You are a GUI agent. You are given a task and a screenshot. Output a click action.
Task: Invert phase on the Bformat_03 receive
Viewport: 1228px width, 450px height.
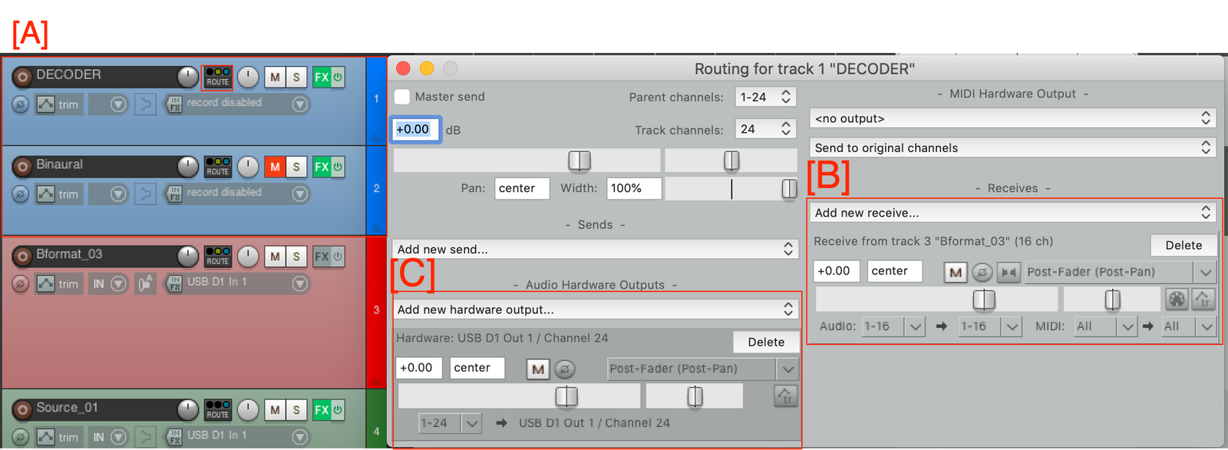point(982,273)
